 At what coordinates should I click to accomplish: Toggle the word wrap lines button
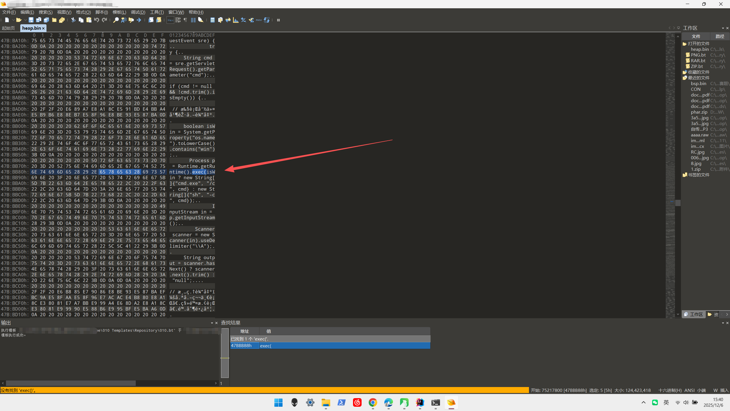pyautogui.click(x=178, y=20)
